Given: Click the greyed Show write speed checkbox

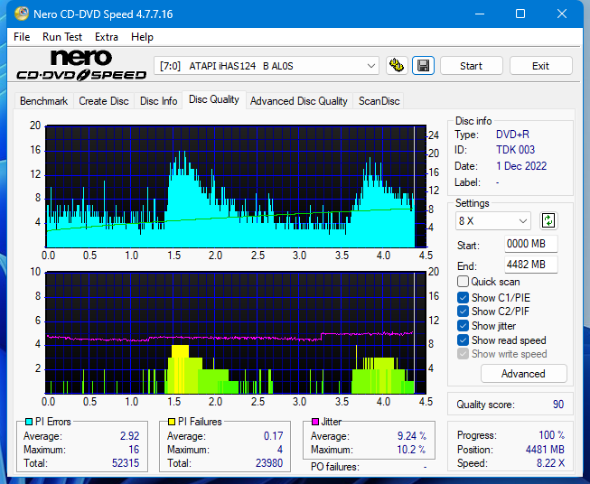Looking at the screenshot, I should (x=463, y=354).
